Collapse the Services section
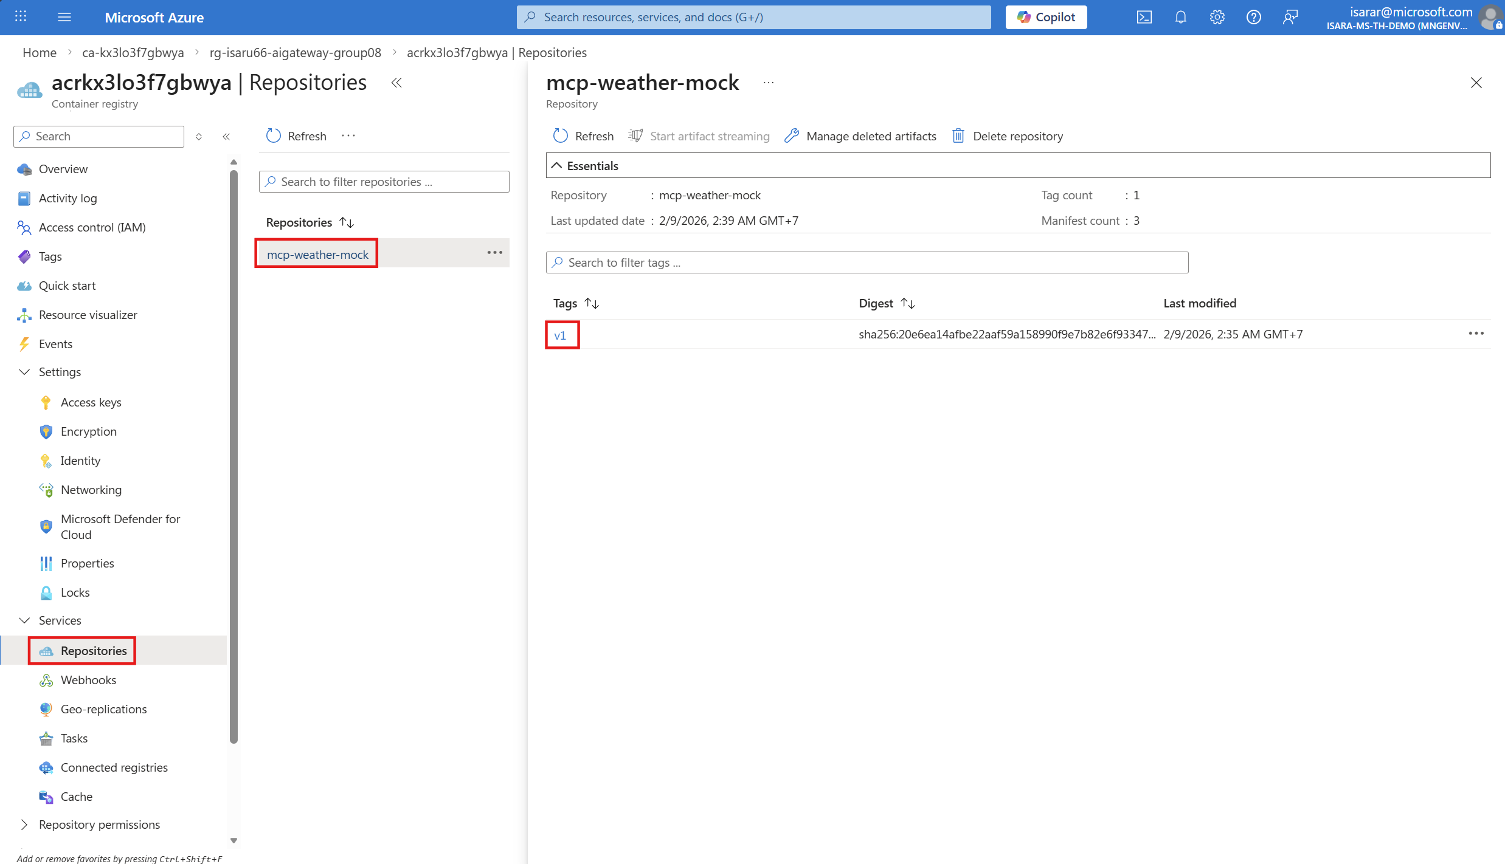 tap(60, 620)
